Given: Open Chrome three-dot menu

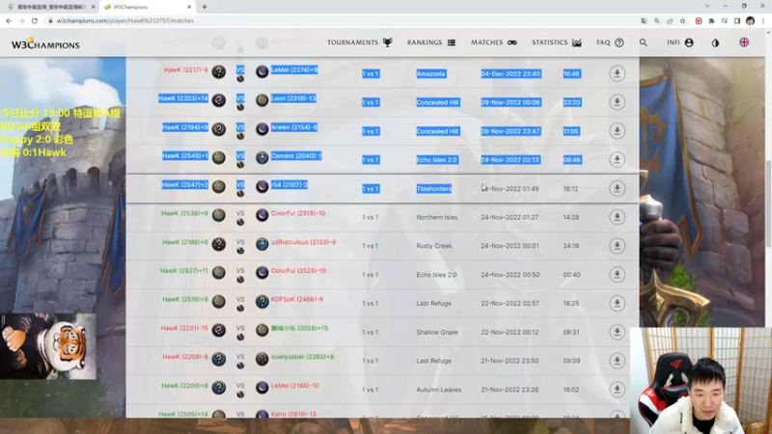Looking at the screenshot, I should [x=763, y=20].
